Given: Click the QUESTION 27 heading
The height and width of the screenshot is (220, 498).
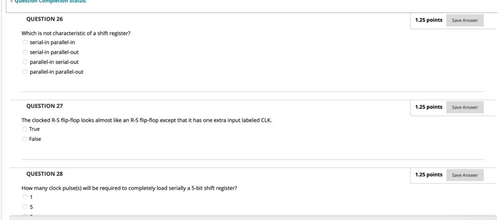Looking at the screenshot, I should point(44,106).
